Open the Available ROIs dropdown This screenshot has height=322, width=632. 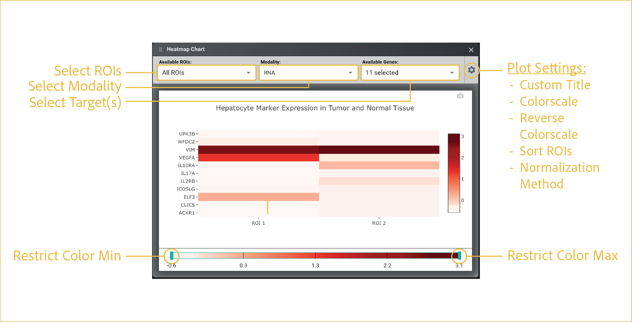[207, 73]
